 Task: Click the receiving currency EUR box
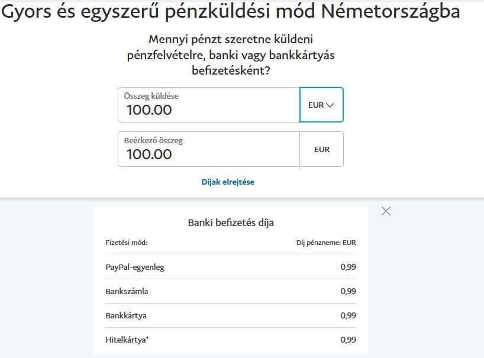[321, 150]
